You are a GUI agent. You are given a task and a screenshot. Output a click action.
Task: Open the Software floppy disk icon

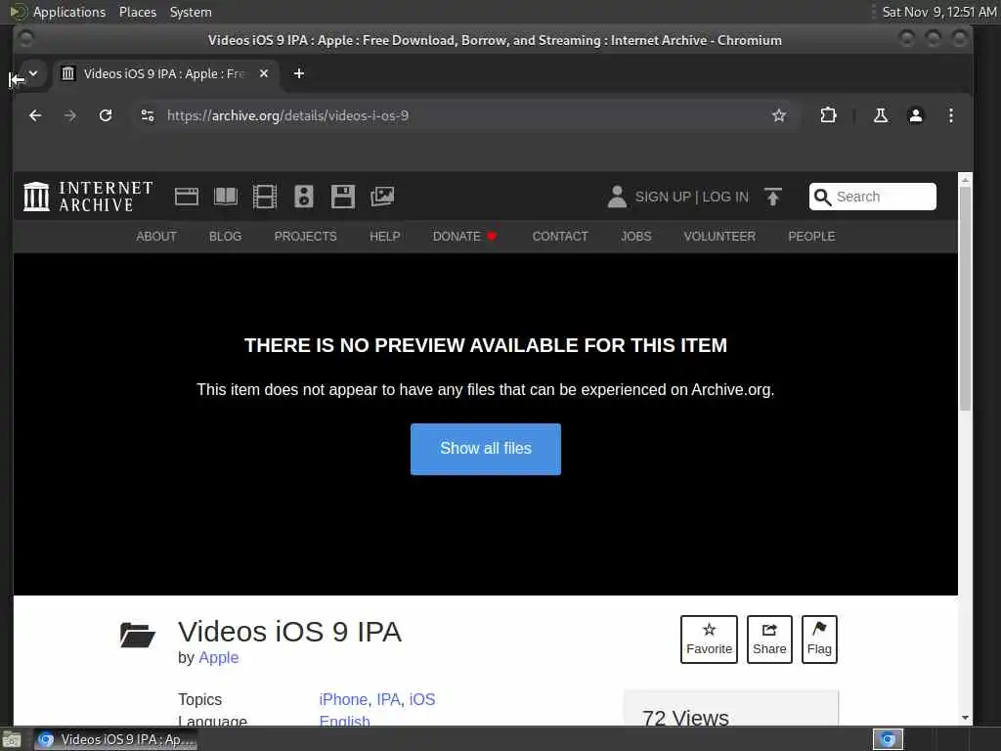(343, 196)
